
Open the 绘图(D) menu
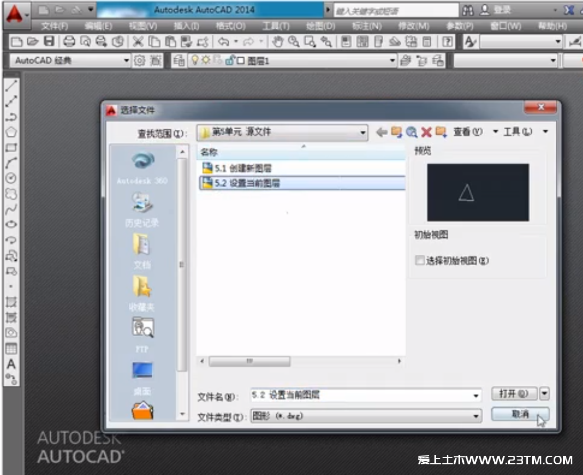[321, 26]
